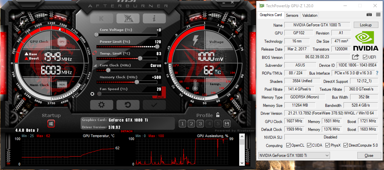Click the monitoring graph scrollbar down arrow

pos(242,163)
